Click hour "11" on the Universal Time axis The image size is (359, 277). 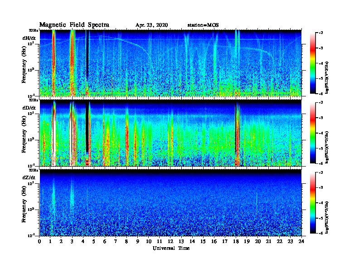click(x=160, y=242)
